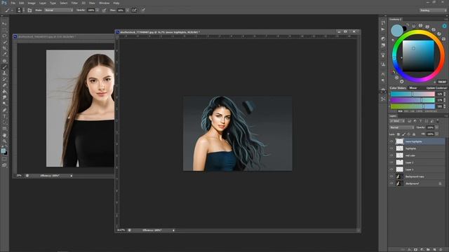The height and width of the screenshot is (252, 449).
Task: Hide the more highlights layer
Action: (391, 141)
